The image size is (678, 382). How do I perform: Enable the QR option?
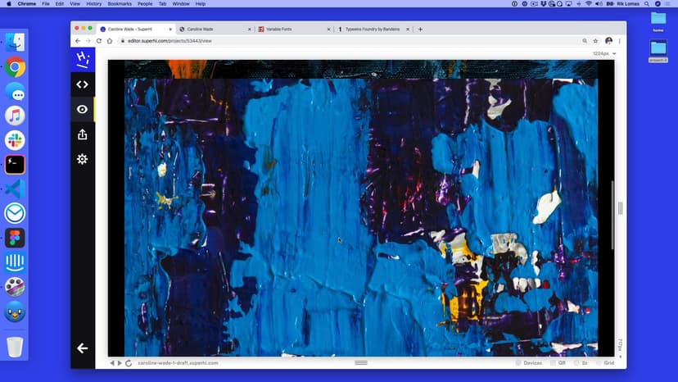pos(552,362)
